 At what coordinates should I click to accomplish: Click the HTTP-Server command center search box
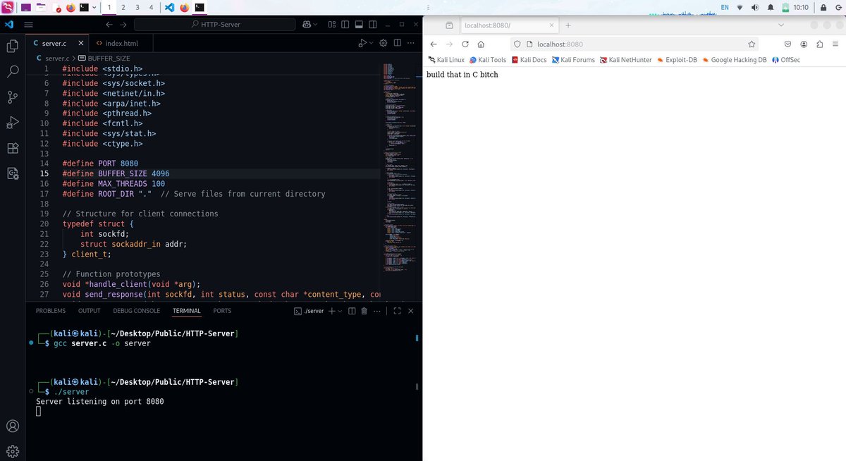214,24
